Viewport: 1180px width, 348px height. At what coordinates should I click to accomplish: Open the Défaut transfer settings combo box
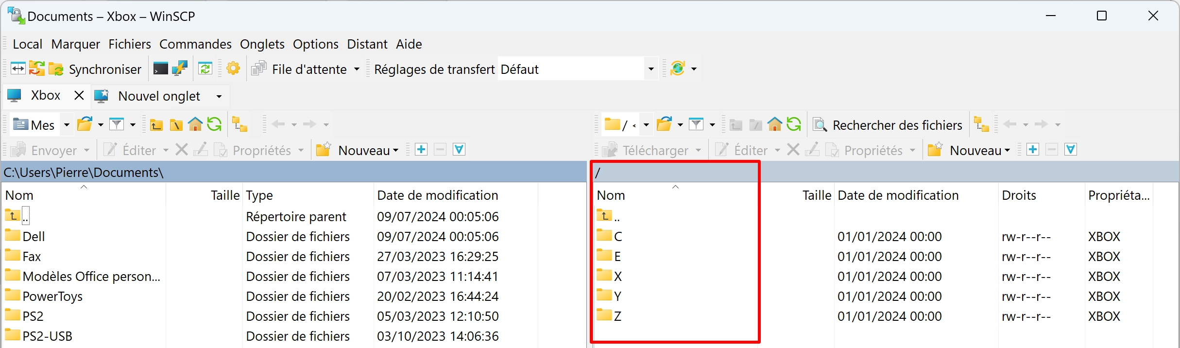[578, 69]
